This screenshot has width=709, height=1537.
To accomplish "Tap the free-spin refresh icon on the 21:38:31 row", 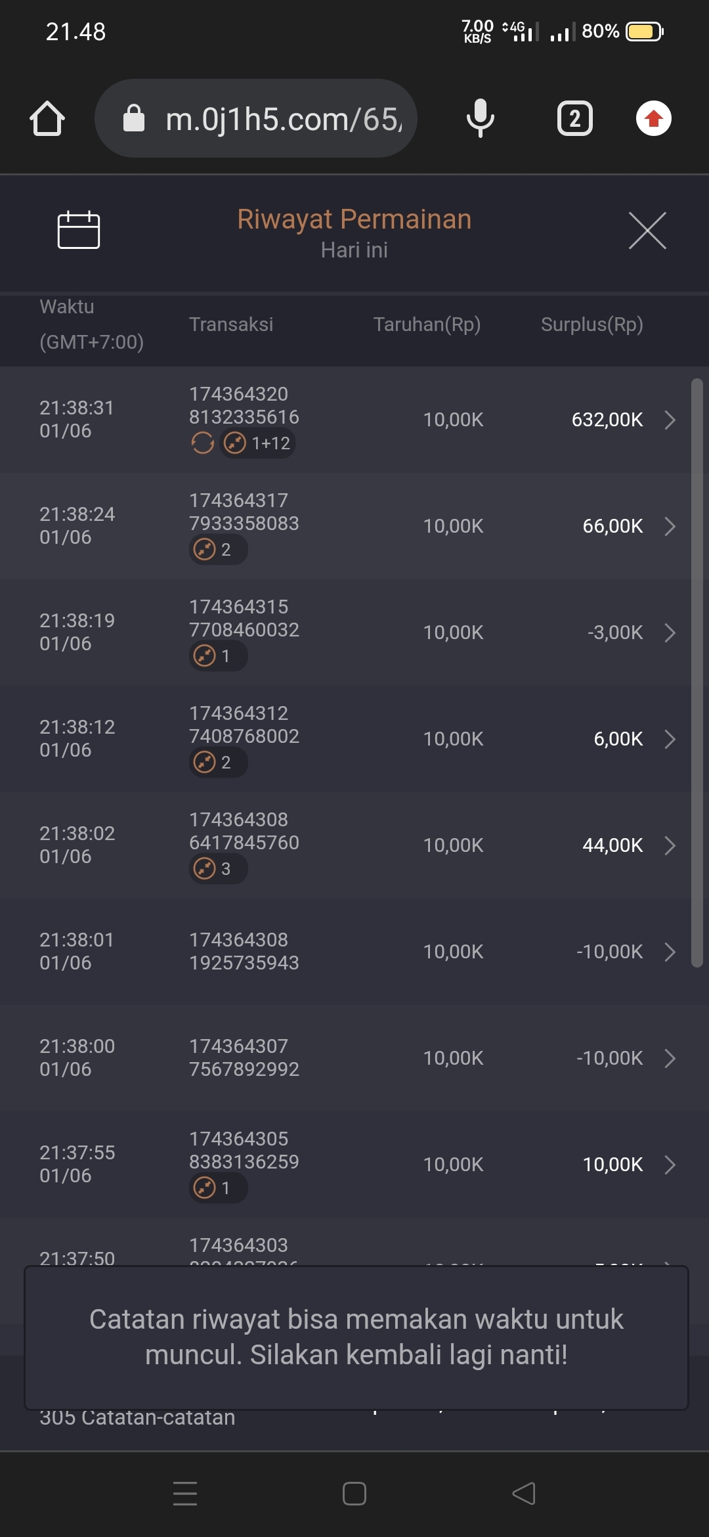I will click(x=203, y=443).
